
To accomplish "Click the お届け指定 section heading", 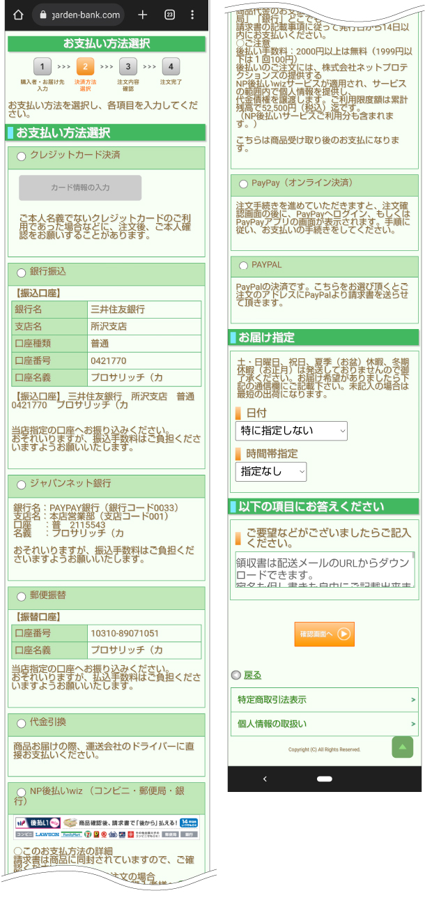I will pos(325,337).
